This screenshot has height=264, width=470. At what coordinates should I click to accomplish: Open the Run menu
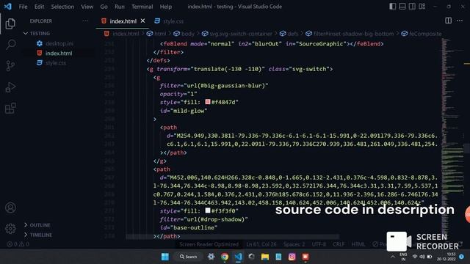pyautogui.click(x=119, y=7)
